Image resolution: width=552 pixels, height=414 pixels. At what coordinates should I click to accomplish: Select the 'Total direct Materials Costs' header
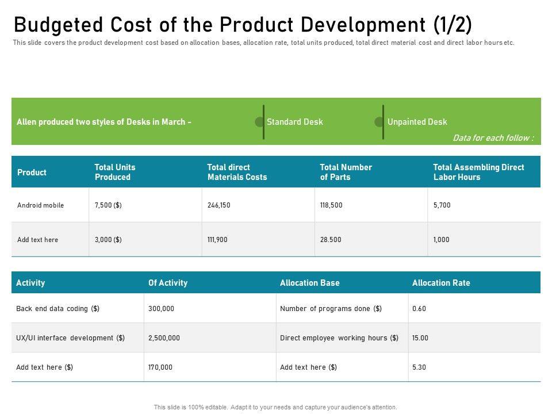(237, 172)
